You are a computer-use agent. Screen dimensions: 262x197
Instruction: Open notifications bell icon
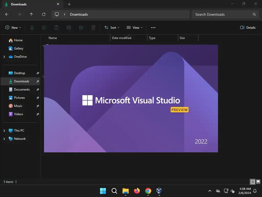click(255, 191)
